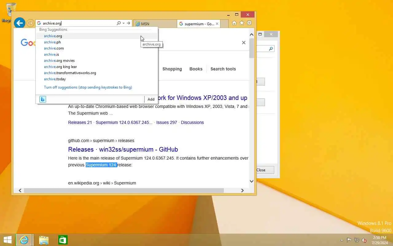This screenshot has height=246, width=393.
Task: Open Releases win32ss/supermium GitHub result
Action: click(123, 149)
